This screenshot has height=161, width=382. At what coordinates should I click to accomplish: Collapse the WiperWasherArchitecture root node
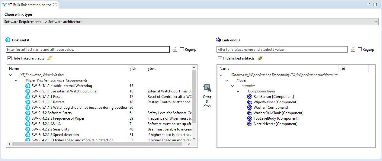click(x=221, y=75)
